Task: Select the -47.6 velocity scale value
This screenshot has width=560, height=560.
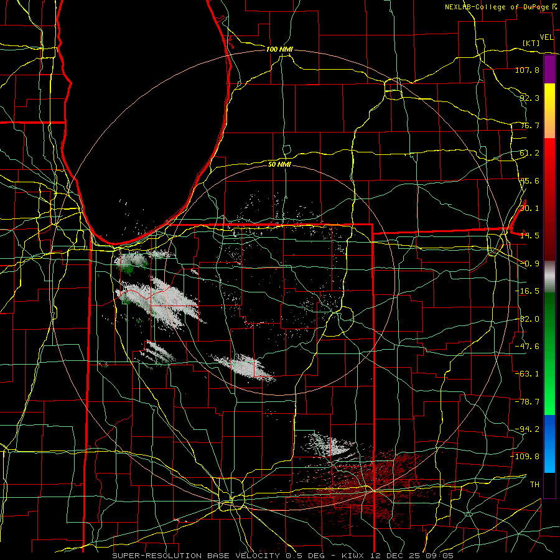Action: 527,347
